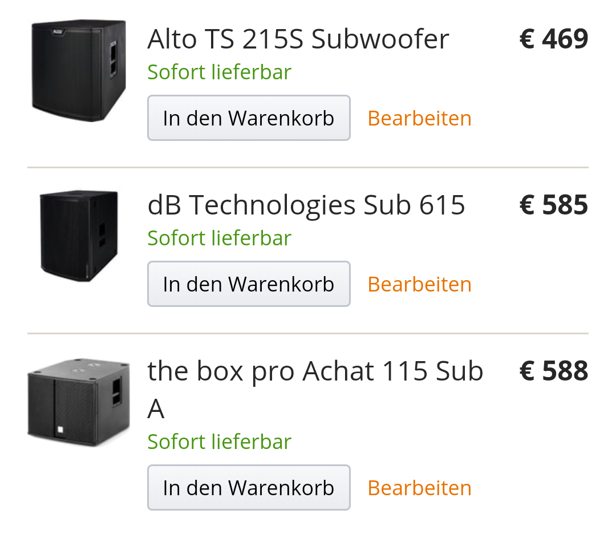
Task: Open the Alto TS 215S Subwoofer title
Action: tap(298, 39)
